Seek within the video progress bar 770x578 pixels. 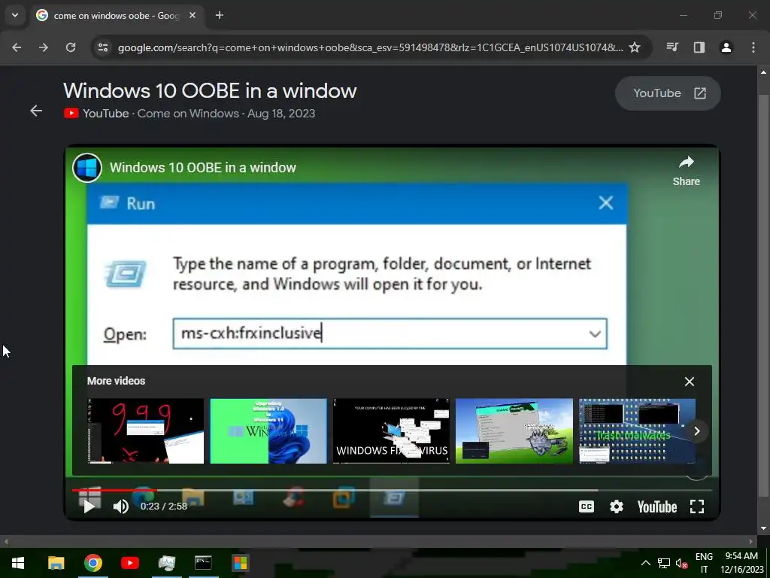point(392,490)
